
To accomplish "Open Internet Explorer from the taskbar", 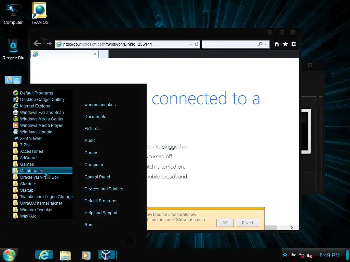I will pyautogui.click(x=44, y=255).
